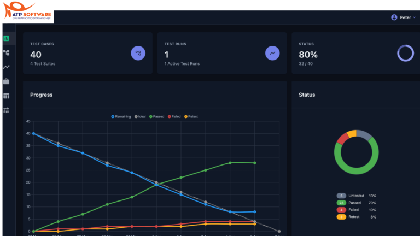Screen dimensions: 420x236
Task: Click the user avatar icon beside Peter
Action: pyautogui.click(x=394, y=17)
